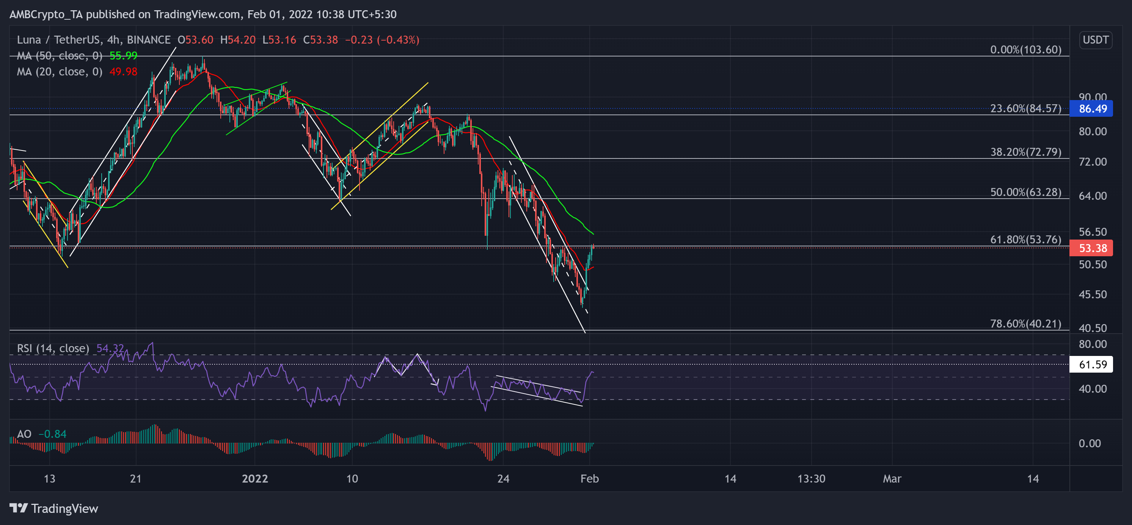Click the 55.99 MA 50 value
The image size is (1132, 525).
tap(124, 56)
